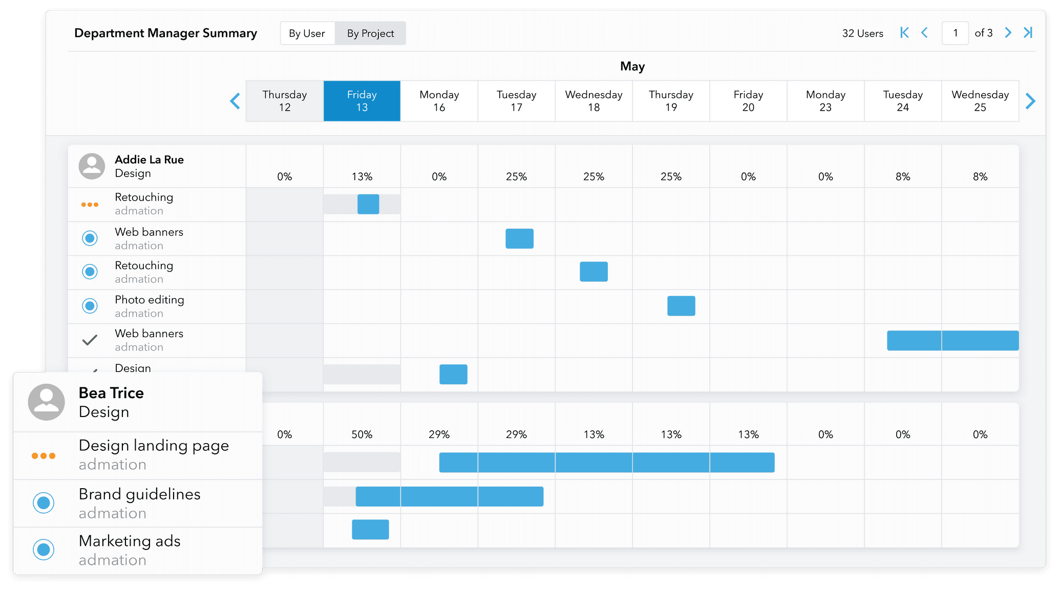Image resolution: width=1059 pixels, height=590 pixels.
Task: Click Bea Trice's avatar in the popup card
Action: [x=47, y=402]
